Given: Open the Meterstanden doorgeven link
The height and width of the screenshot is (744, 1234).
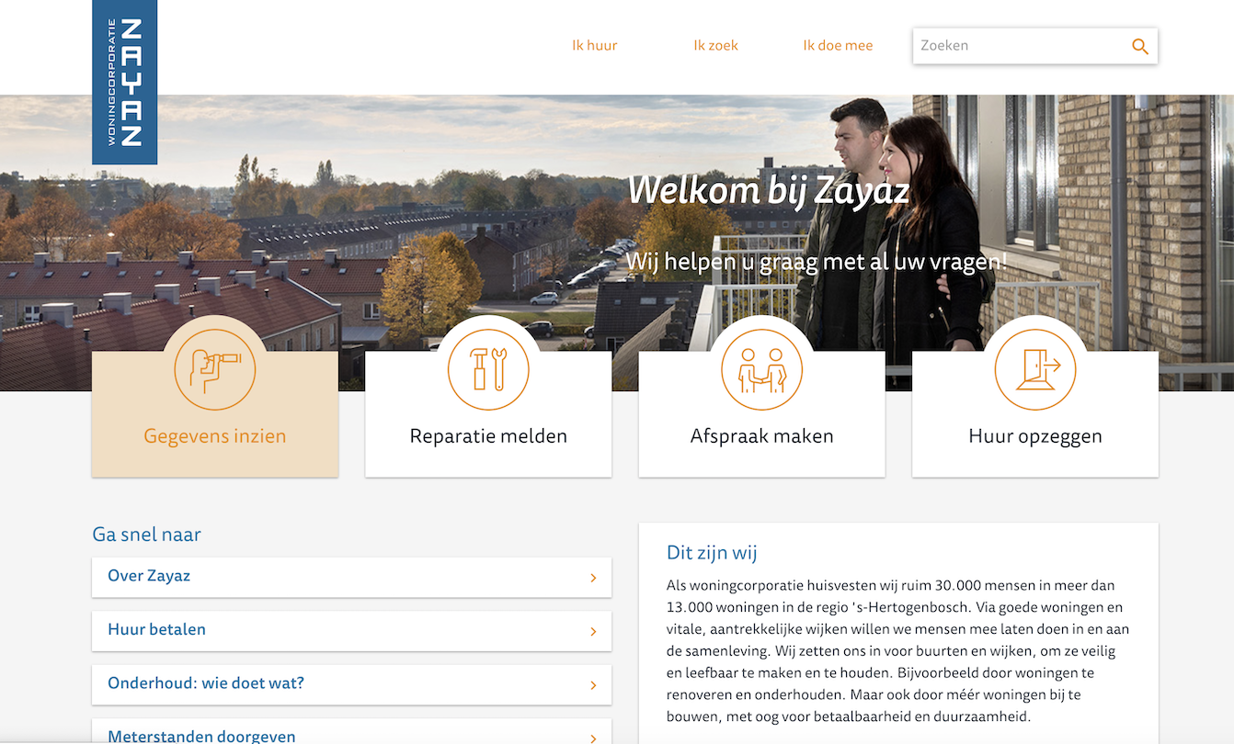Looking at the screenshot, I should coord(351,732).
